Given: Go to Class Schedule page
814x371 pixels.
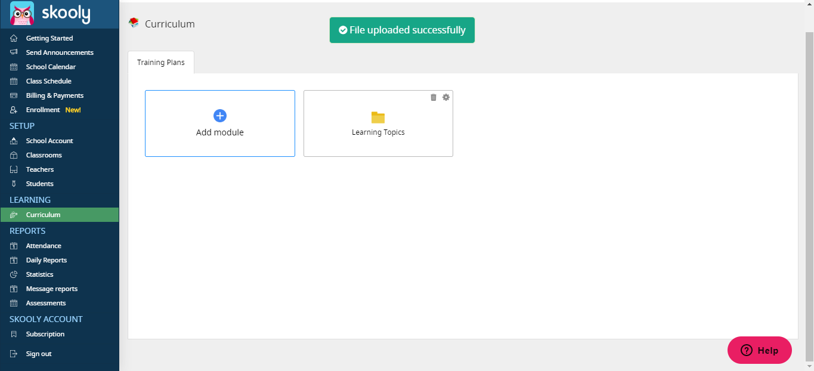Looking at the screenshot, I should (x=49, y=81).
